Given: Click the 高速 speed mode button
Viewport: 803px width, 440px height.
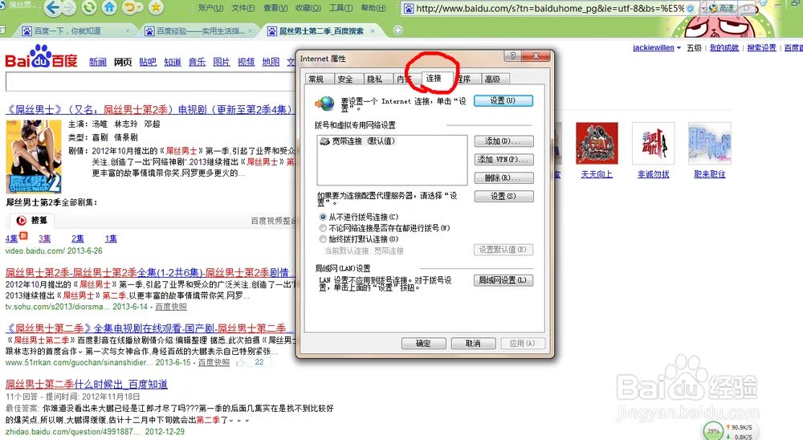Looking at the screenshot, I should pos(721,8).
